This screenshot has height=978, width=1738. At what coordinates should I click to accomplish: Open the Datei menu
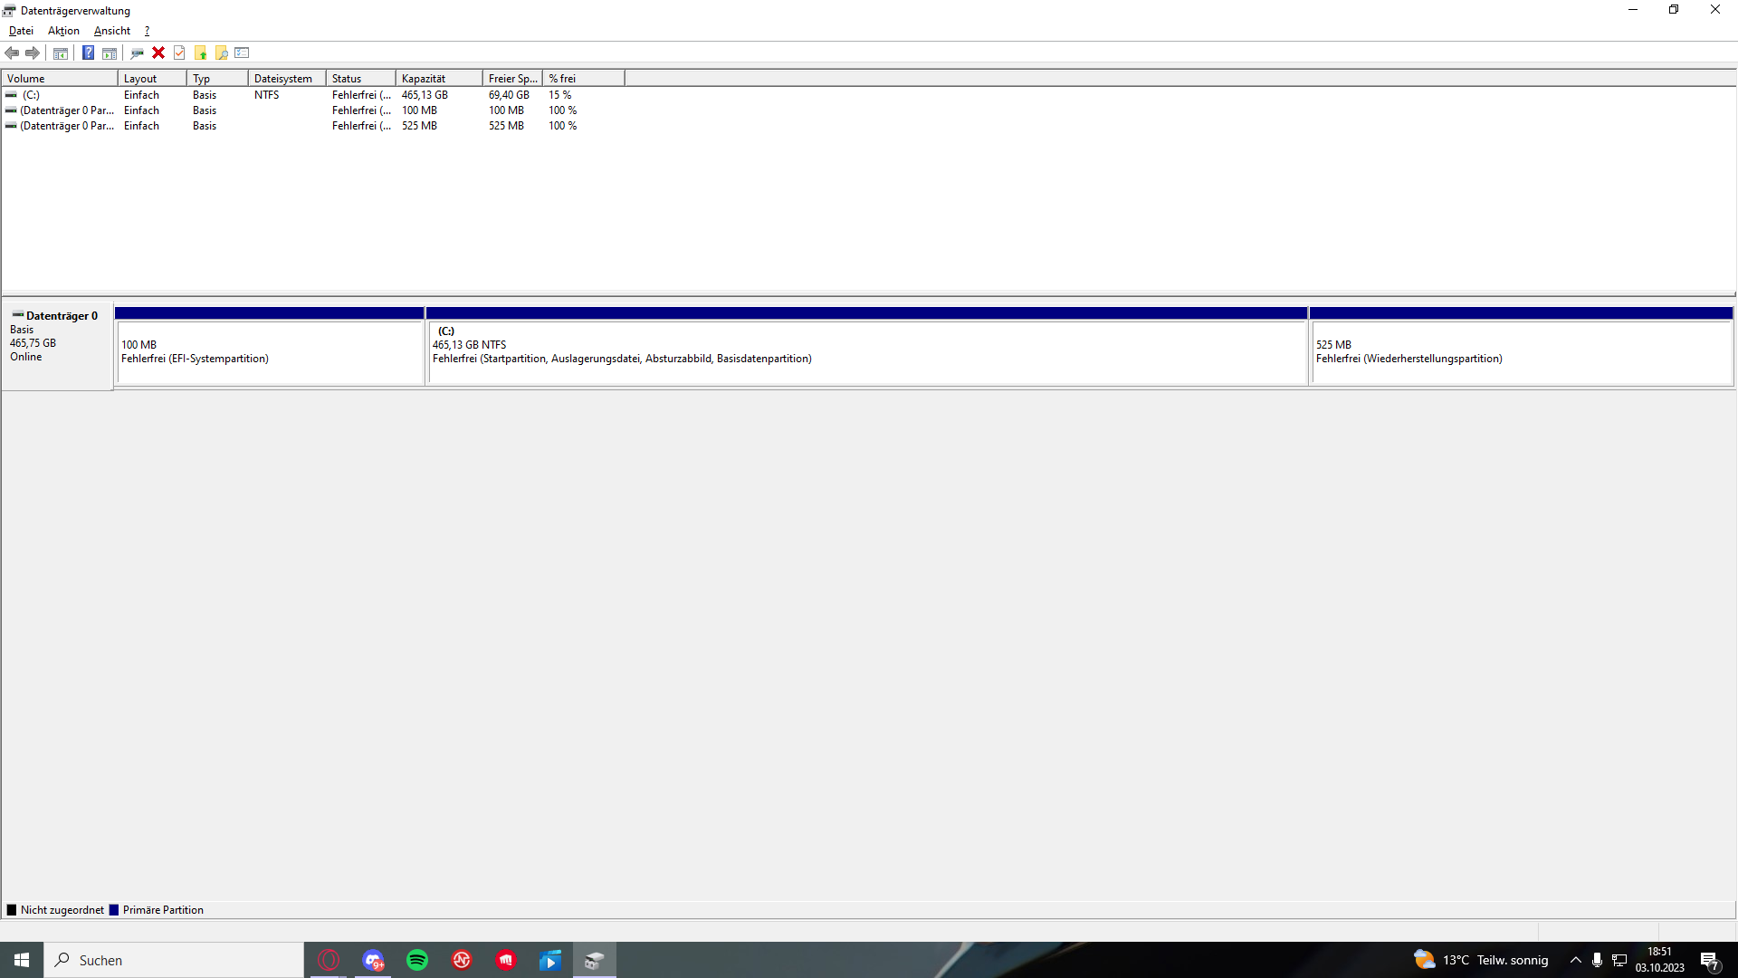point(21,31)
